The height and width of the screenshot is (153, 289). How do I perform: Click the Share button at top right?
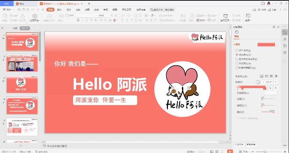click(x=272, y=9)
